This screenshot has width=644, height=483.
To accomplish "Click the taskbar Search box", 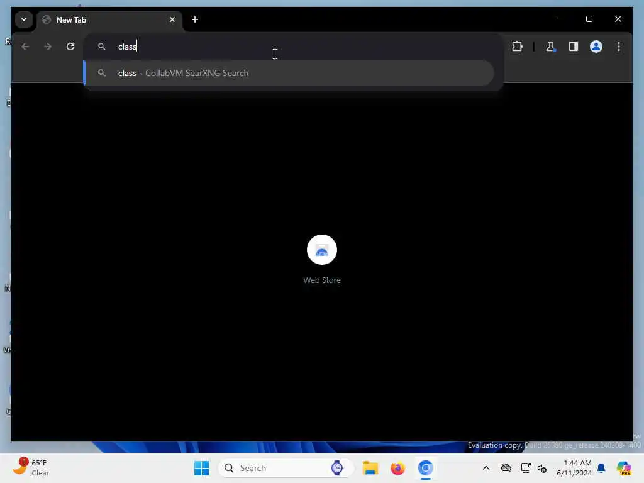I will coord(286,468).
